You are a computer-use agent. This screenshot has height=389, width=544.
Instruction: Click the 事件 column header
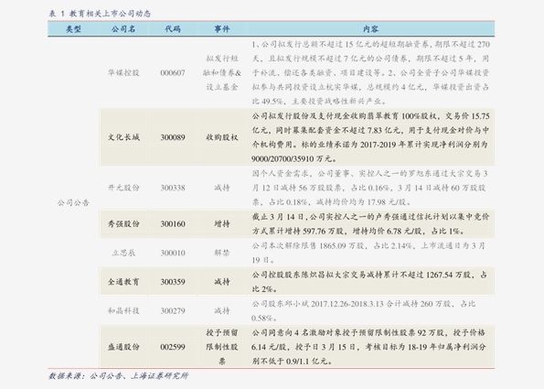coord(221,29)
